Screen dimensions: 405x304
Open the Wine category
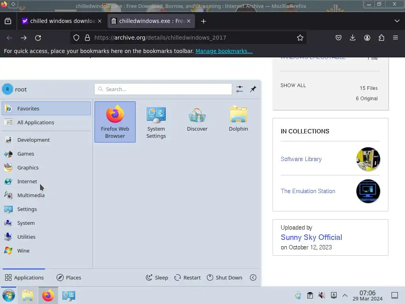(46, 251)
